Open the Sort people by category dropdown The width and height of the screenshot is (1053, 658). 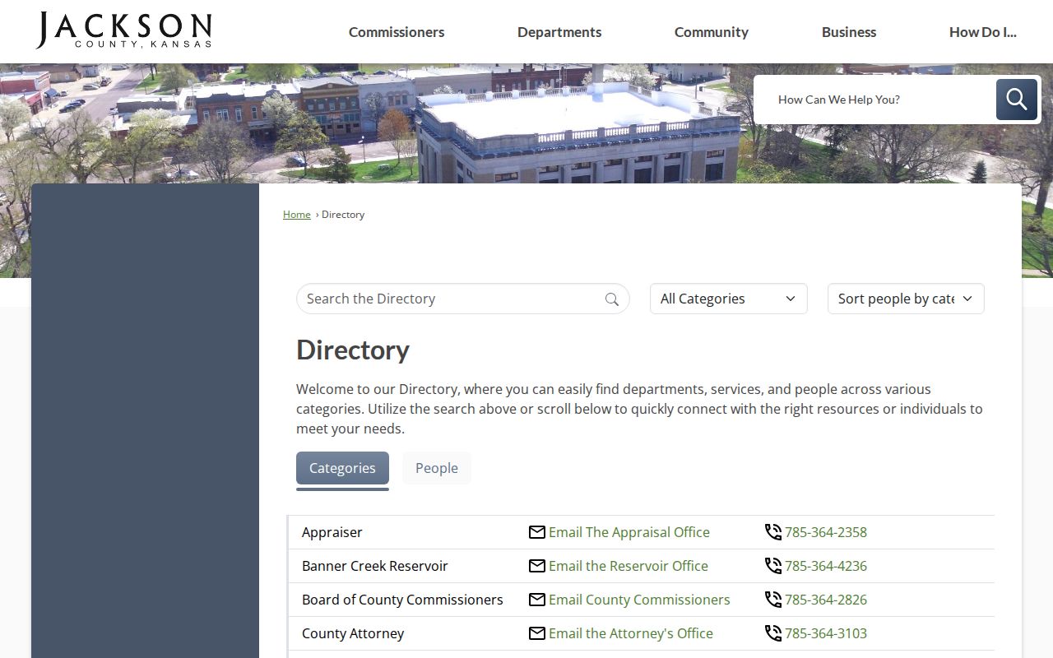(x=906, y=299)
